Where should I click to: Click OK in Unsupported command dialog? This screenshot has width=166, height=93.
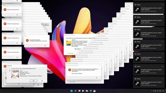click(45, 46)
